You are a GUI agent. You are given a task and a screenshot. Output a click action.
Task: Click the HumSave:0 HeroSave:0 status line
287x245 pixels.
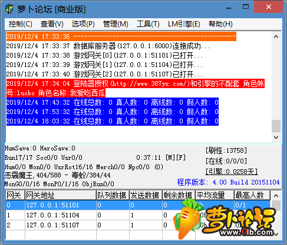coord(40,148)
